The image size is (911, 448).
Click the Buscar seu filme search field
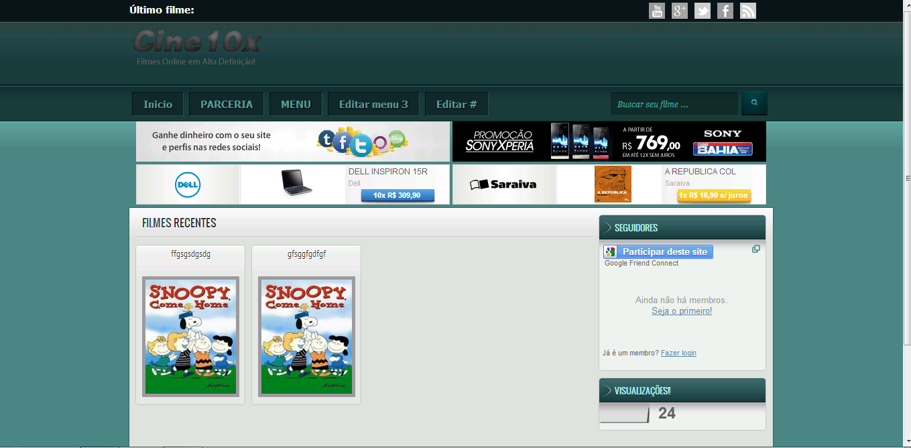(x=674, y=104)
